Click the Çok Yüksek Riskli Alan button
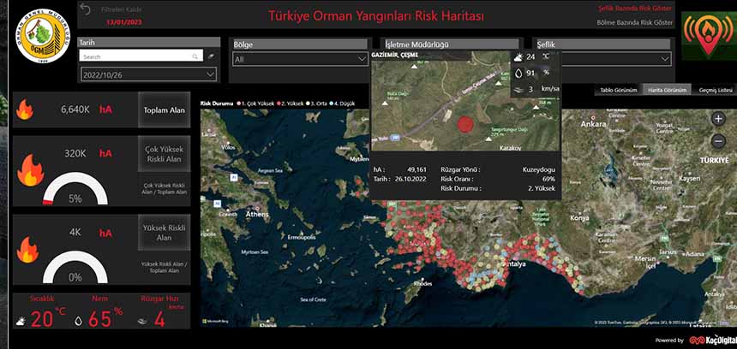This screenshot has height=349, width=737. point(164,154)
